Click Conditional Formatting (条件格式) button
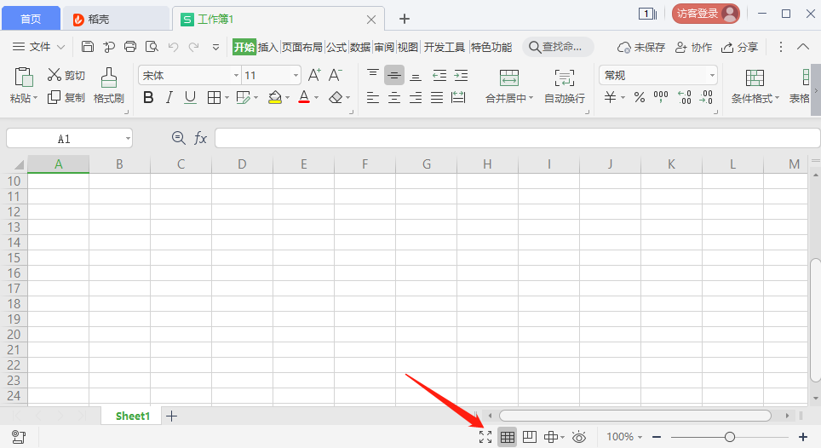This screenshot has width=821, height=448. 755,86
